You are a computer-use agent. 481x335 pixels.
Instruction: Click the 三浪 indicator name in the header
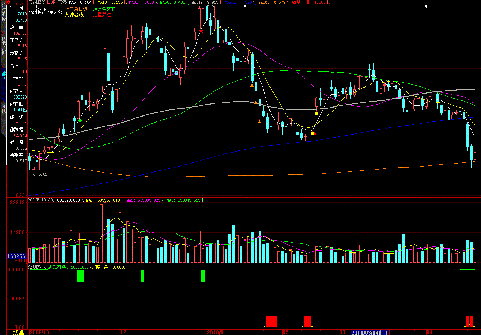pos(62,2)
